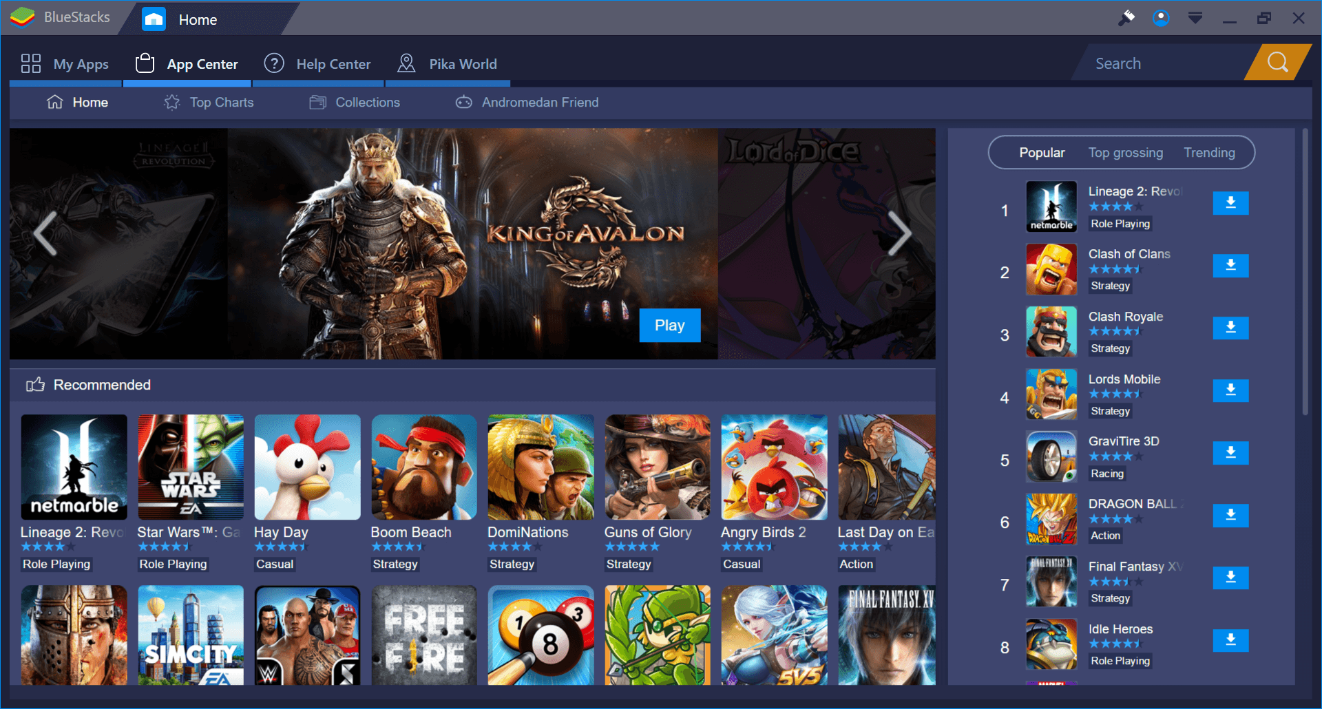
Task: Click the Lords Mobile title text
Action: tap(1124, 379)
